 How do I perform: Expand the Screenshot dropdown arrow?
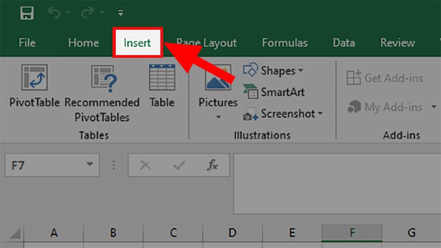[x=320, y=114]
